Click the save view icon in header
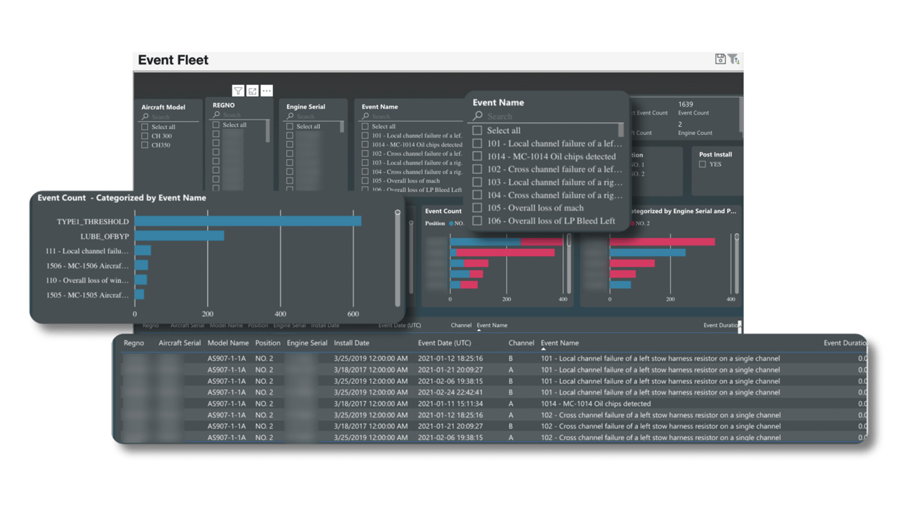 720,60
